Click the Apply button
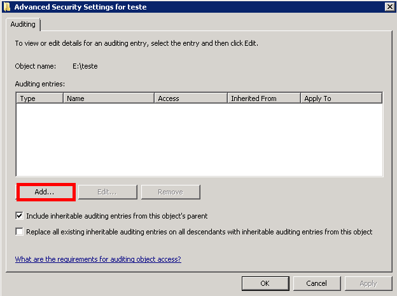Image resolution: width=397 pixels, height=296 pixels. (x=368, y=283)
